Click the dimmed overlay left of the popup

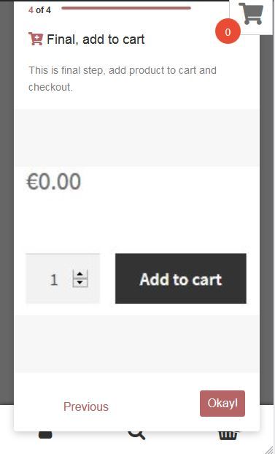tap(7, 203)
